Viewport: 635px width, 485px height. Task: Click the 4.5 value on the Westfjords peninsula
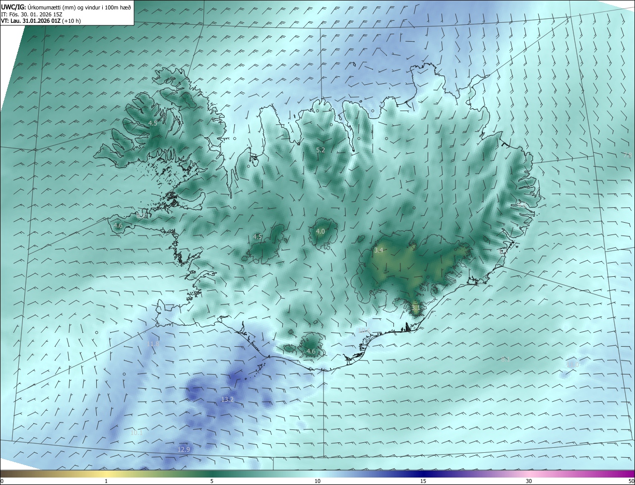pos(153,123)
